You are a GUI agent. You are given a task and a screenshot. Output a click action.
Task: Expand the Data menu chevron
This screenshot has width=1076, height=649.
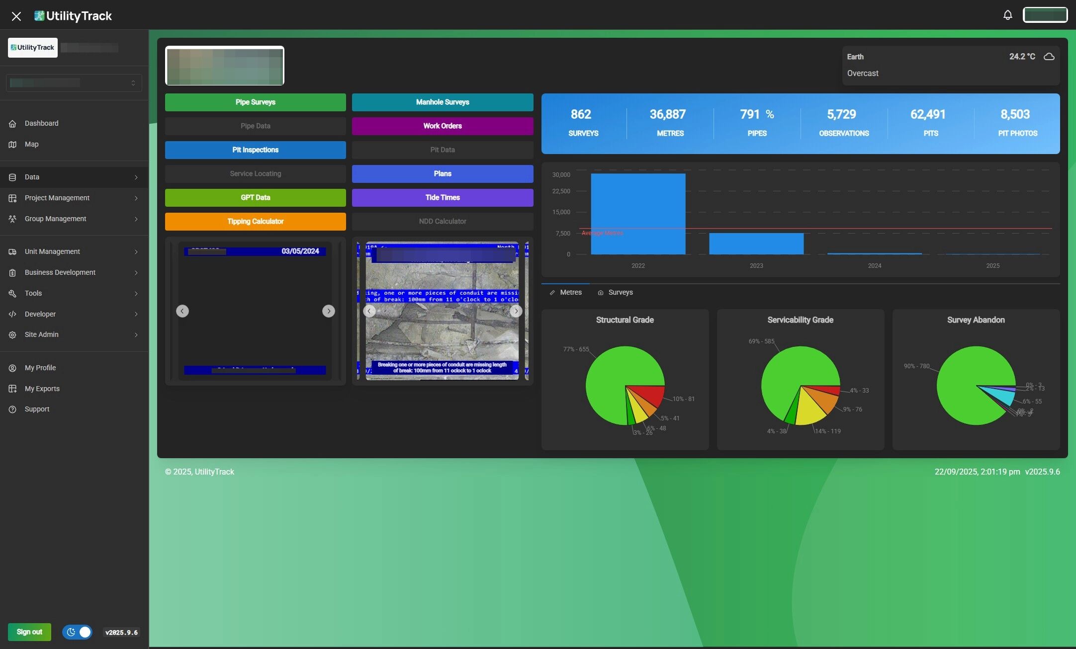136,177
